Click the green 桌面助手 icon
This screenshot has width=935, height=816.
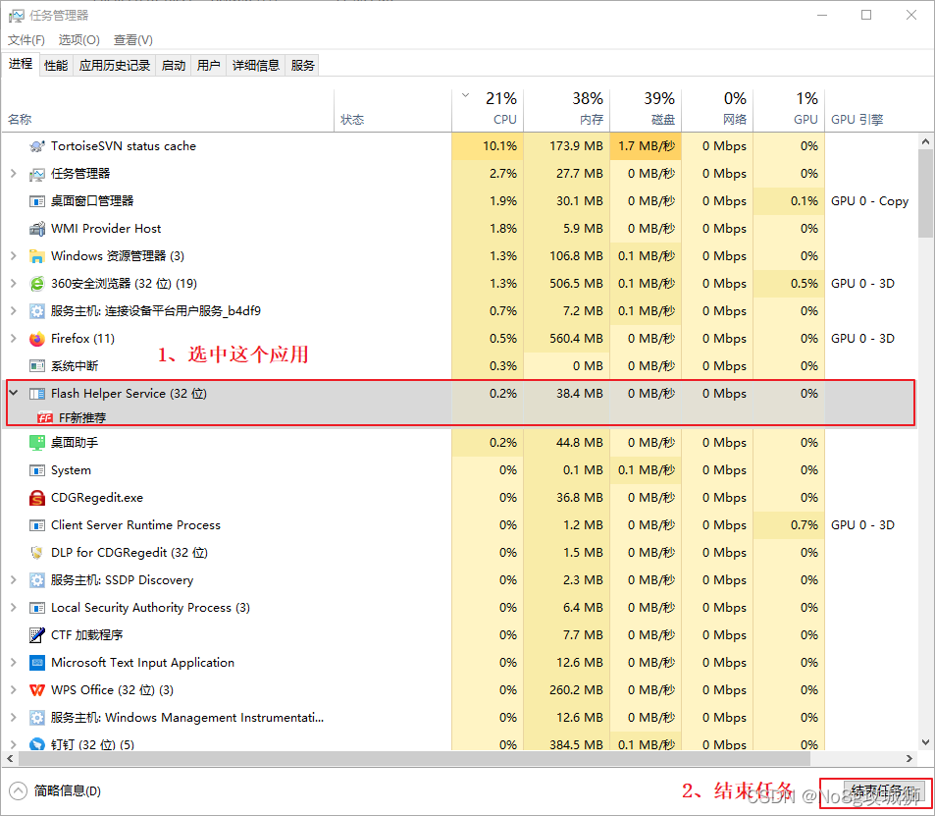(x=37, y=442)
